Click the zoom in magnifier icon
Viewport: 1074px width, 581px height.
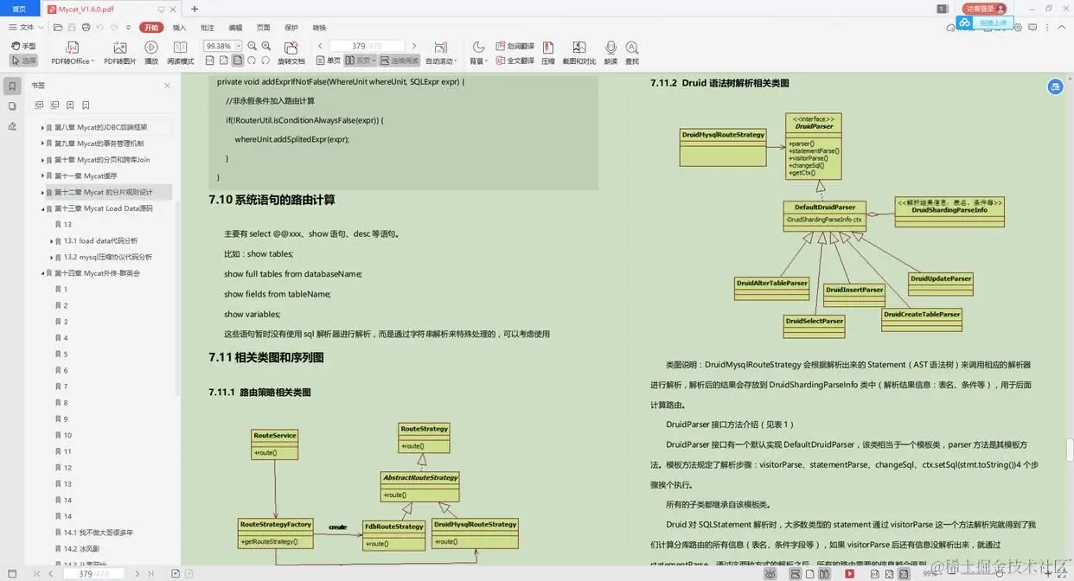266,46
